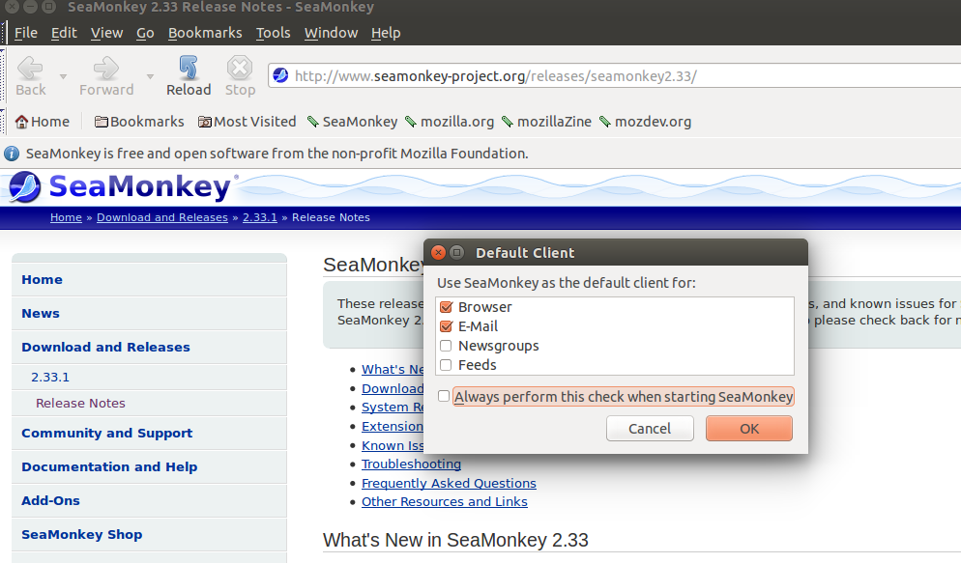
Task: Open Home in the left sidebar
Action: point(149,280)
